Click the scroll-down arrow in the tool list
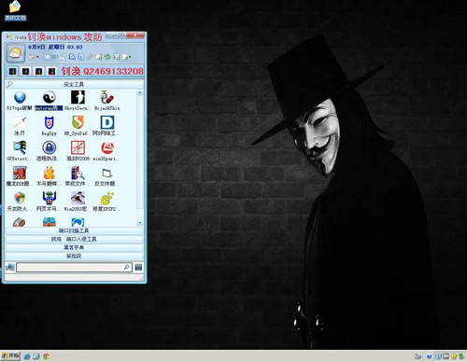The width and height of the screenshot is (467, 362). [140, 223]
